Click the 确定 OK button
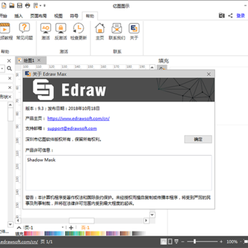Viewport: 248px width, 248px height. pyautogui.click(x=198, y=139)
